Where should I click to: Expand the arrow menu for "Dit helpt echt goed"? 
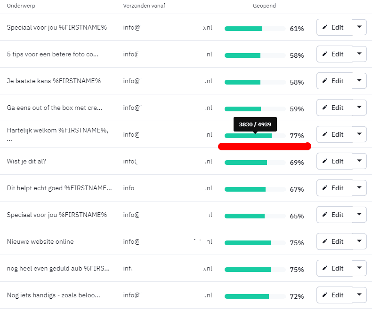pyautogui.click(x=359, y=188)
